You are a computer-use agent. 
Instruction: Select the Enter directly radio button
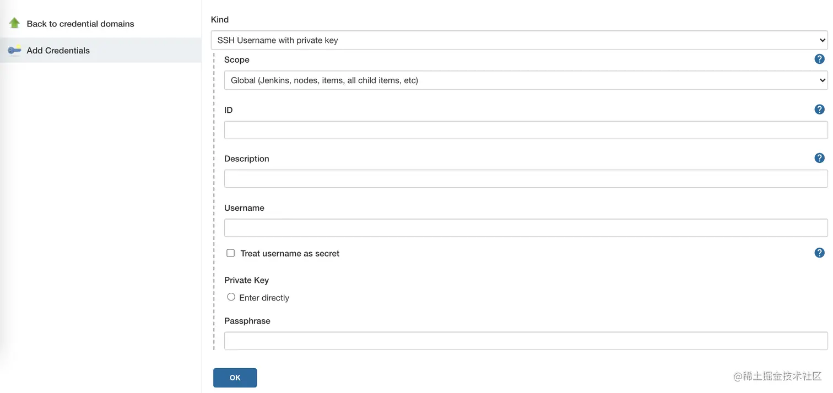(231, 297)
